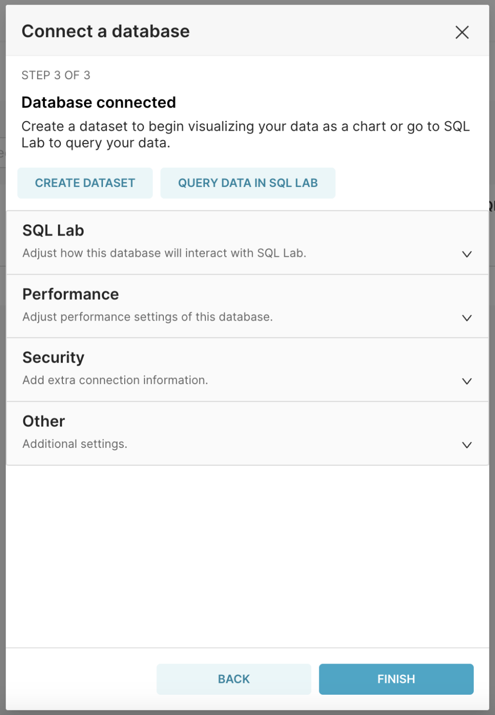The image size is (495, 715).
Task: Click FINISH to complete database setup
Action: [x=396, y=679]
